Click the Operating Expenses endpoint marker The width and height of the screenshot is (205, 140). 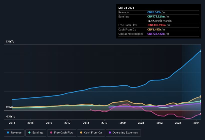201,103
